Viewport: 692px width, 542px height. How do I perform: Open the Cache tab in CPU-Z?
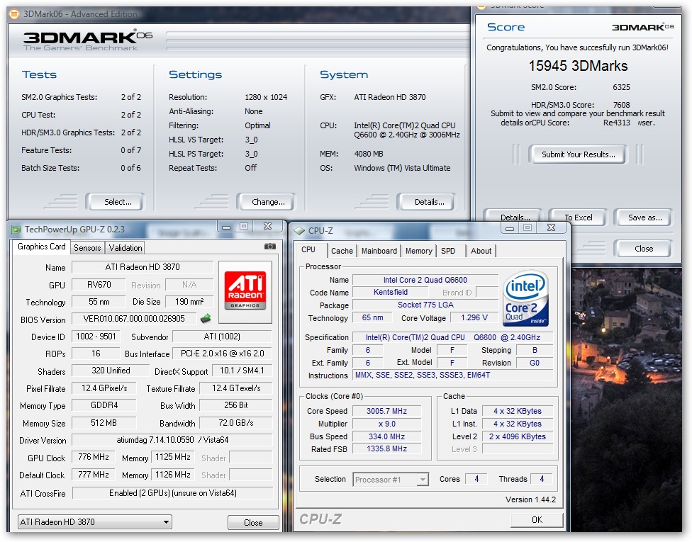(x=342, y=251)
